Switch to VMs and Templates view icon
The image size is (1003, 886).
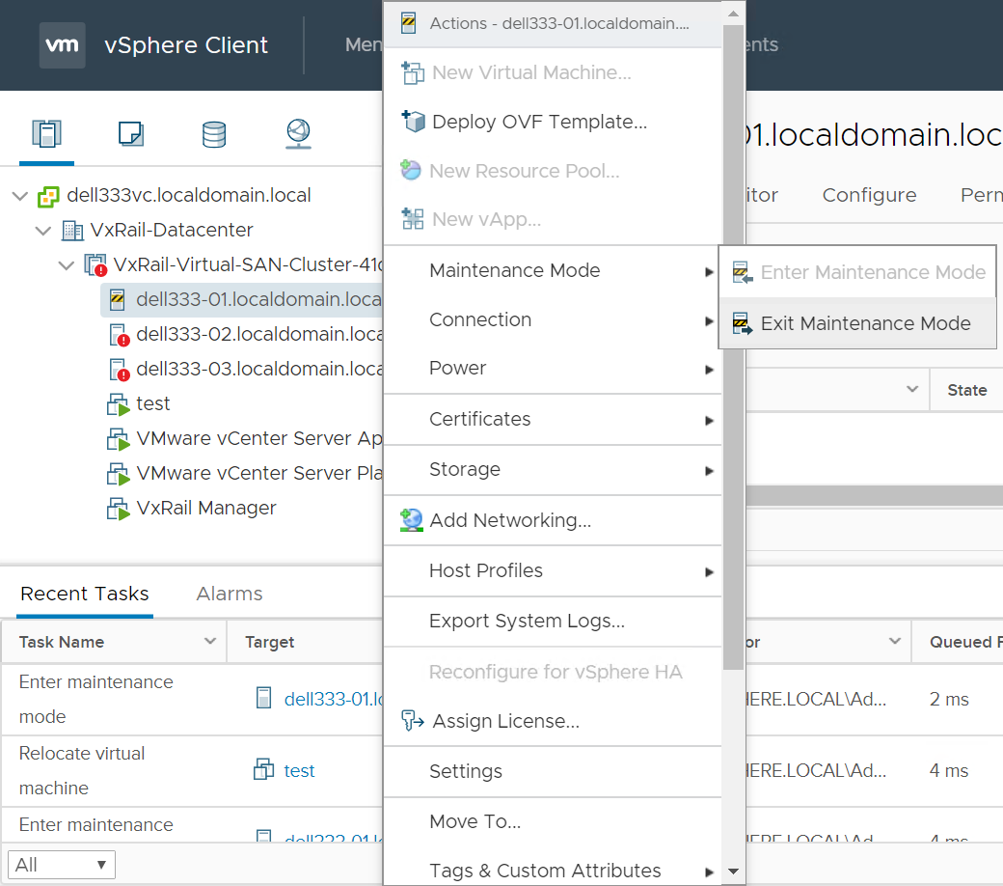pos(130,133)
